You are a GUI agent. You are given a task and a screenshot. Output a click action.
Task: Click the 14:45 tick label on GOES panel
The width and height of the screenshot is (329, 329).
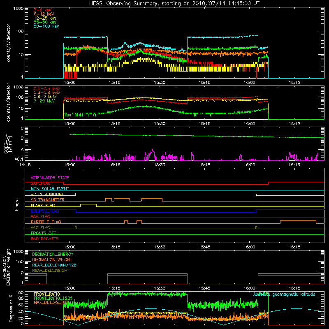25,165
